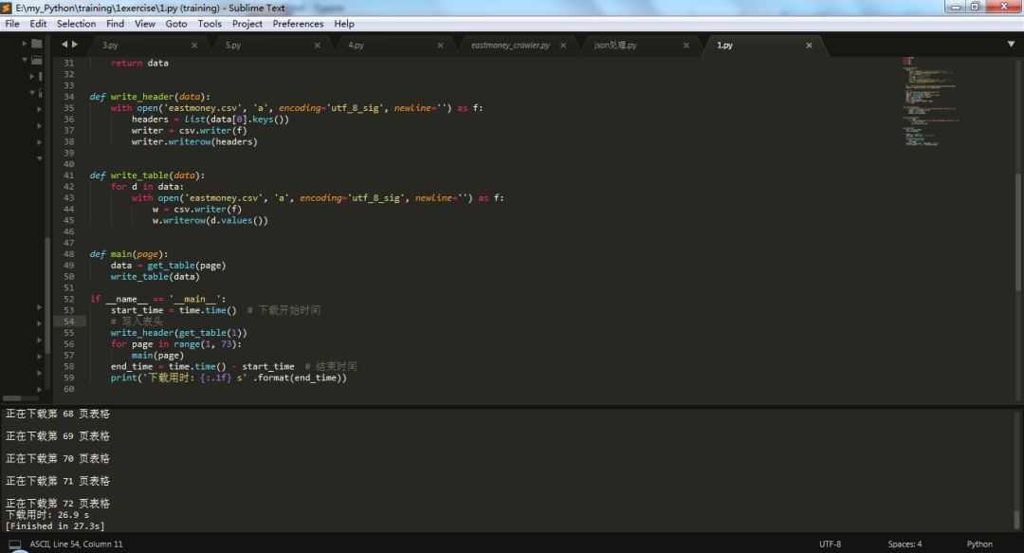This screenshot has width=1024, height=553.
Task: Click the previous tab arrow icon
Action: (x=64, y=45)
